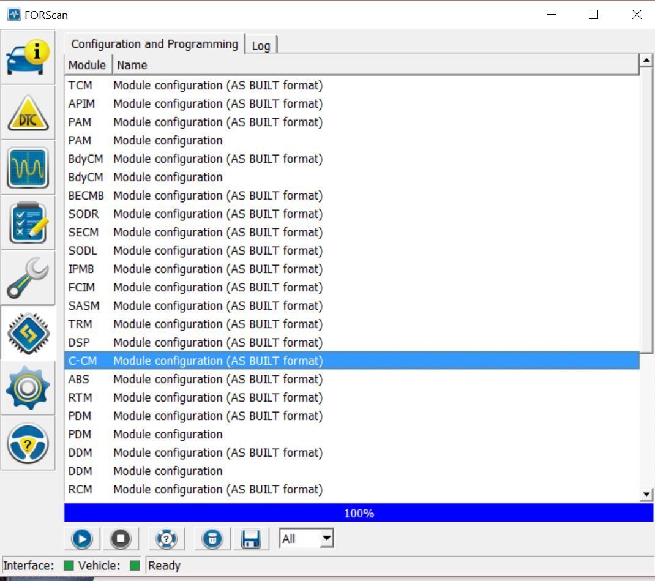Select the SECM AS BUILT row
The width and height of the screenshot is (655, 581).
tap(352, 232)
